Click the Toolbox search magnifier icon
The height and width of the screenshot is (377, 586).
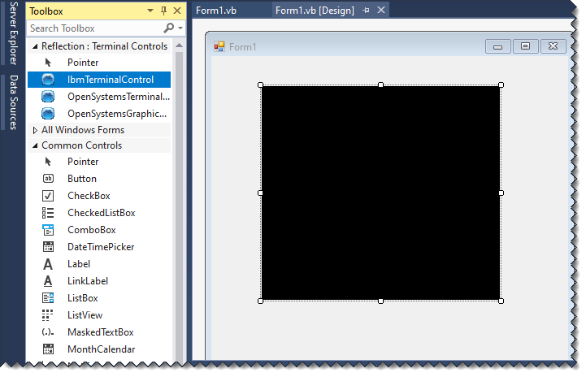click(x=169, y=28)
